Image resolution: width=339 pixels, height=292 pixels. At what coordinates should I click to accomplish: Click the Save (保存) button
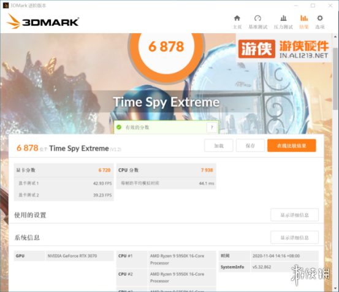click(x=250, y=145)
